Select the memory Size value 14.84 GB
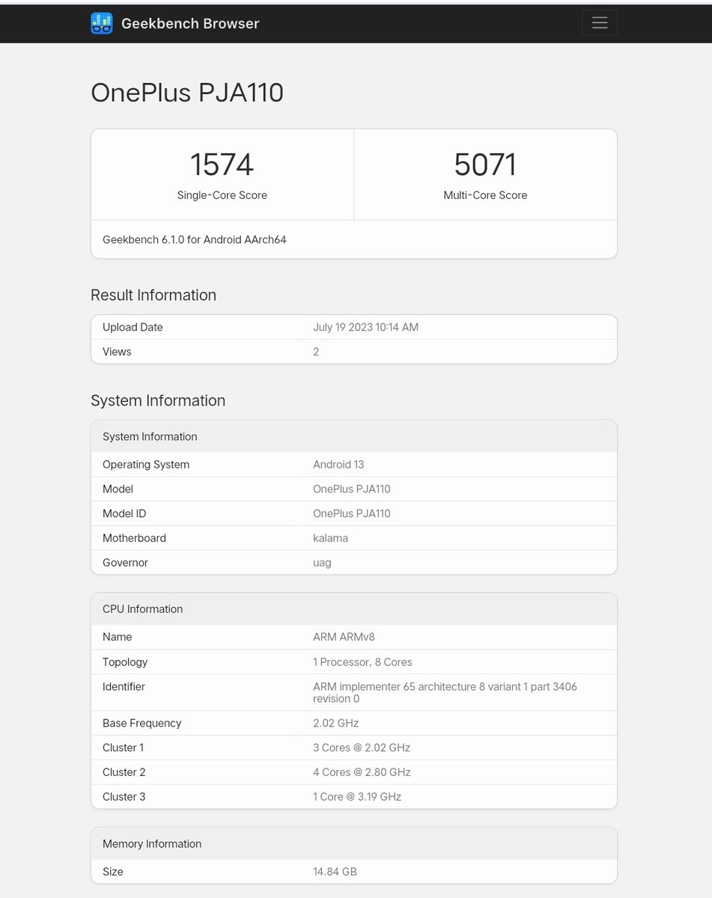The image size is (712, 898). click(334, 871)
